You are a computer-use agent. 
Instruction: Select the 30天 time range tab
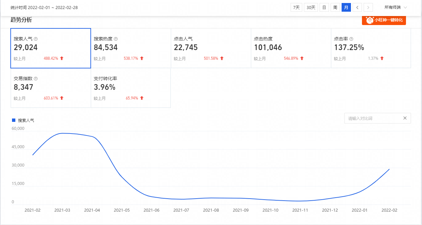pyautogui.click(x=311, y=7)
